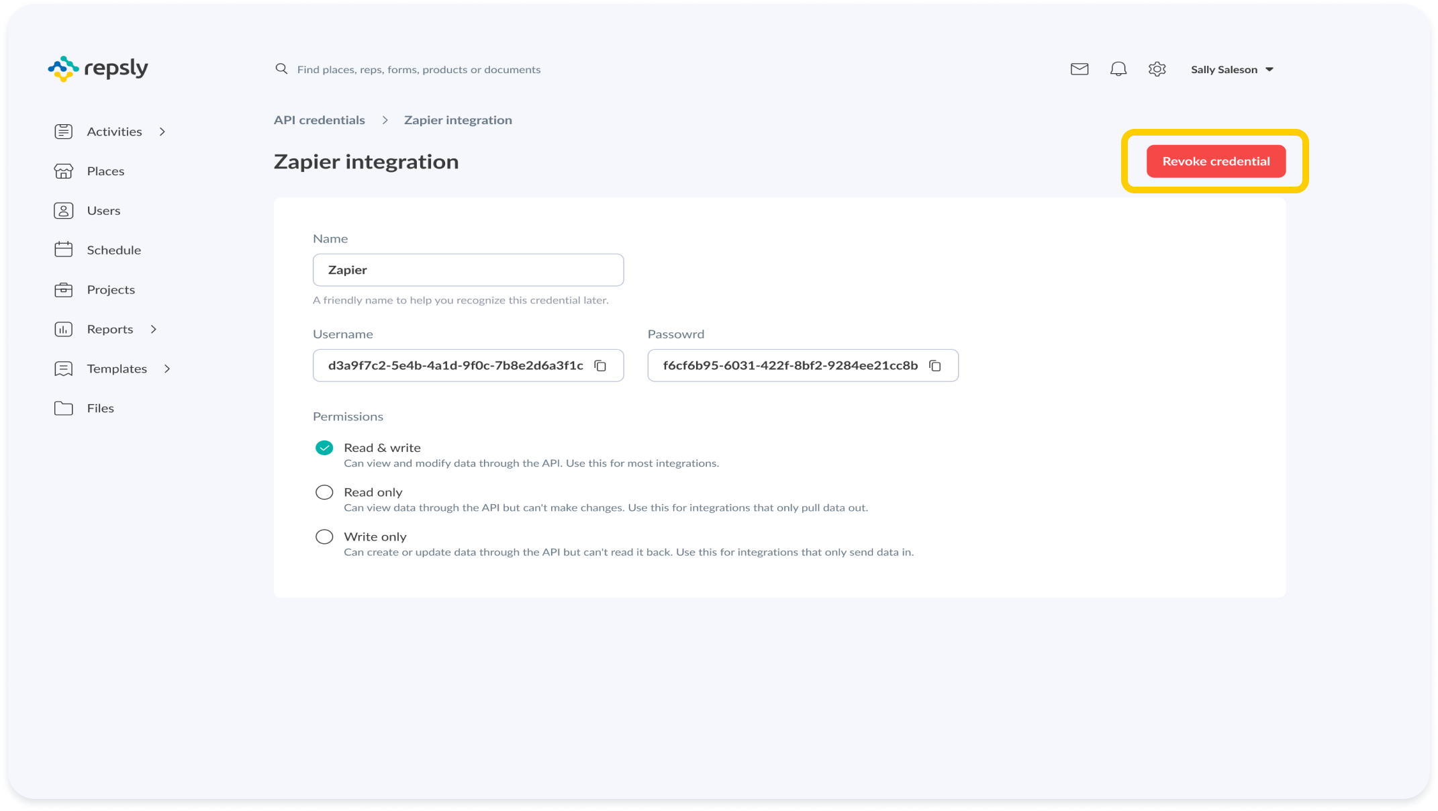Screen dimensions: 1438x811
Task: Click the Users sidebar icon
Action: (x=64, y=211)
